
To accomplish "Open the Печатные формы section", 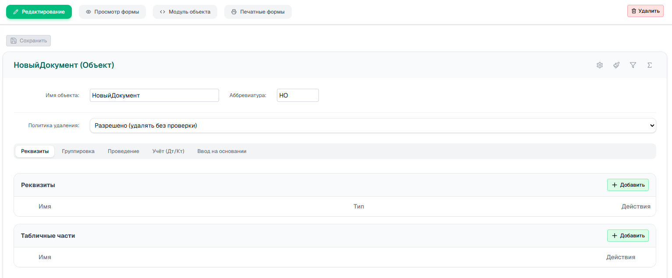I will [x=258, y=12].
